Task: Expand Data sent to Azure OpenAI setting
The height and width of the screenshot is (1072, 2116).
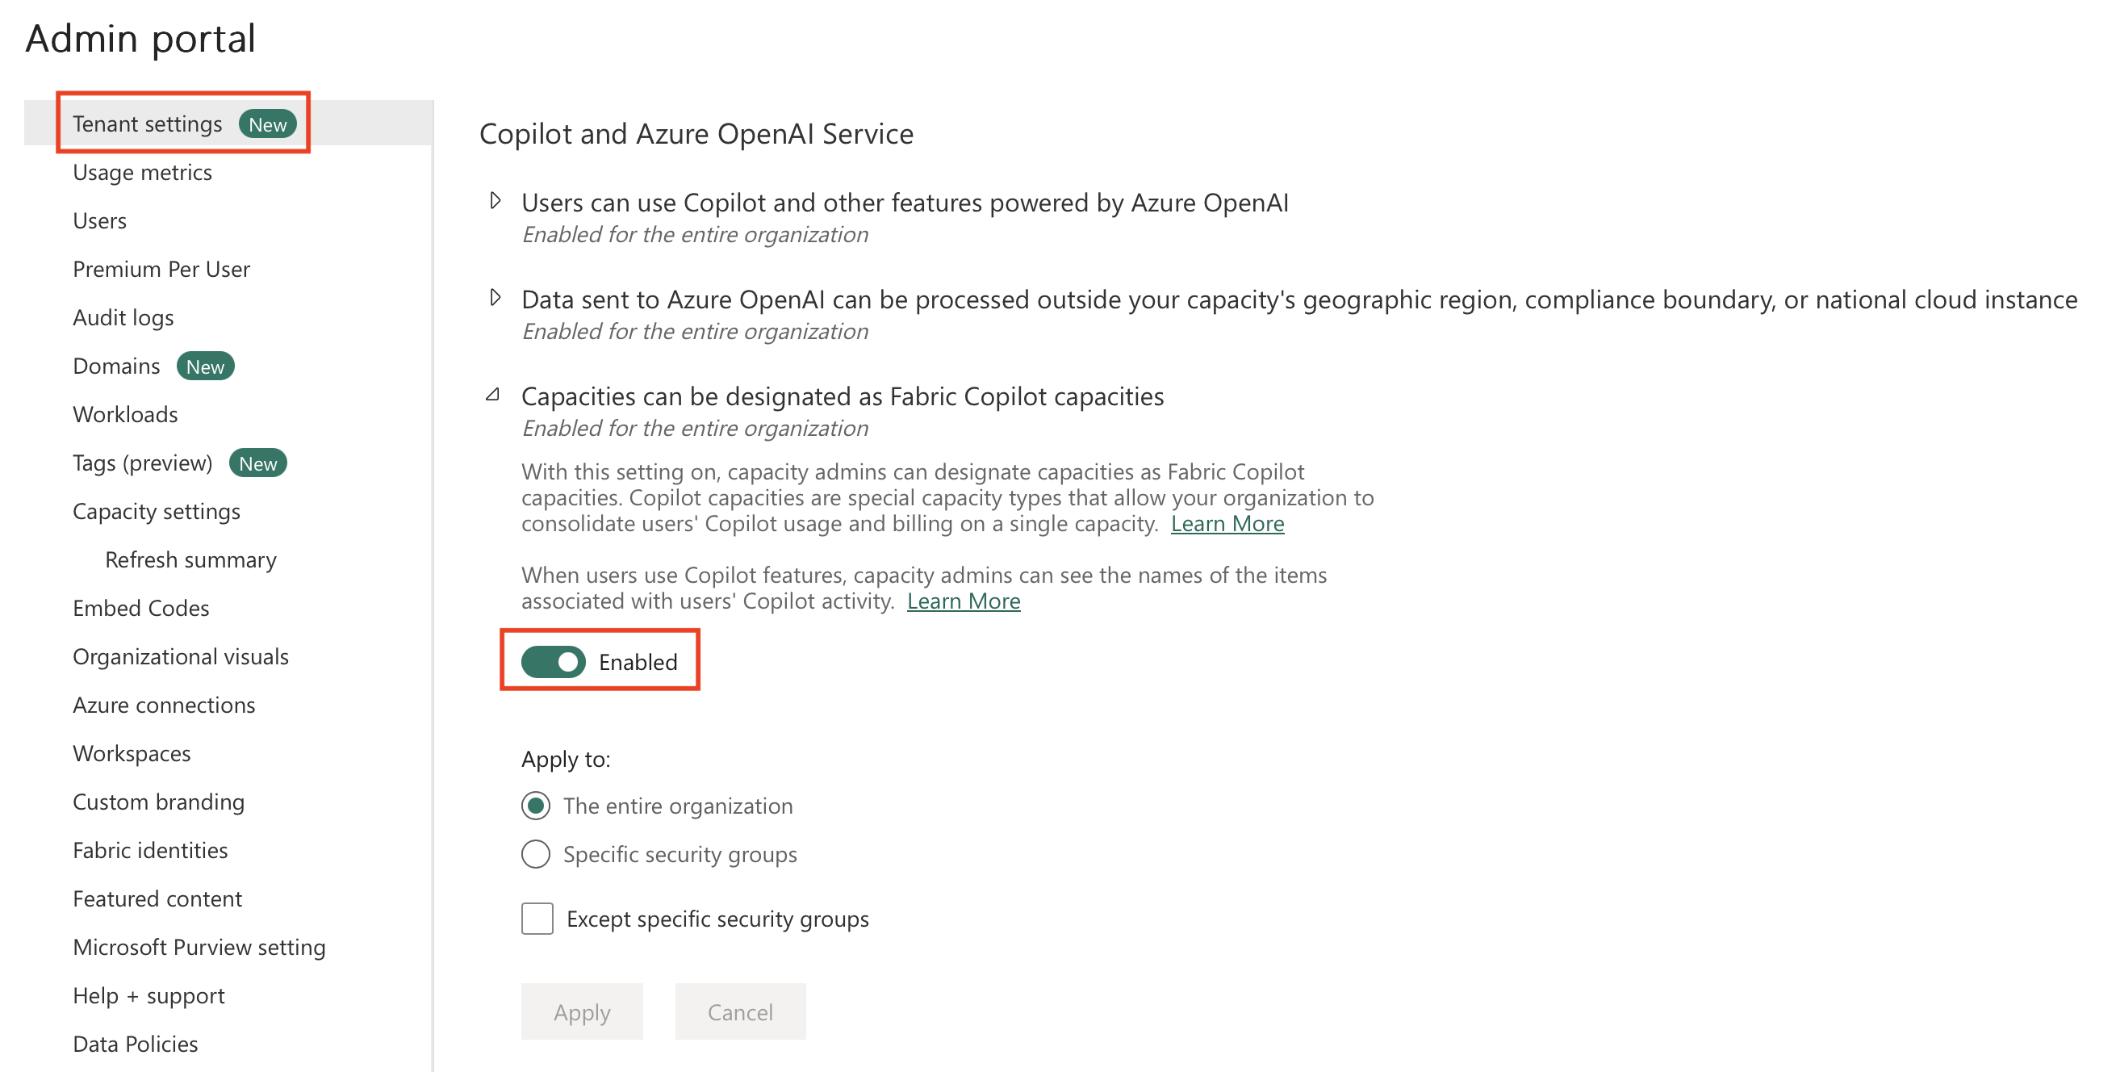Action: [x=496, y=298]
